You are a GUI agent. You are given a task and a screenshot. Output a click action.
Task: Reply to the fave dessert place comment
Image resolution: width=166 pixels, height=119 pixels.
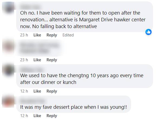[x=52, y=116]
